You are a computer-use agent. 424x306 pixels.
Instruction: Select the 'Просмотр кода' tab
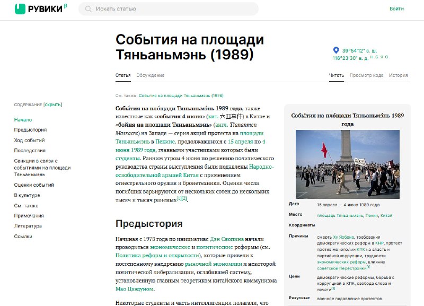click(x=366, y=75)
